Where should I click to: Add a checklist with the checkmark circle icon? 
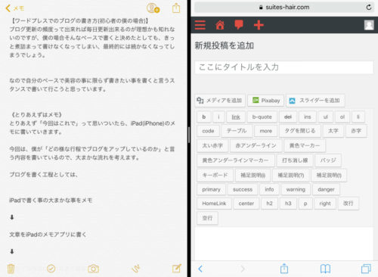51,269
